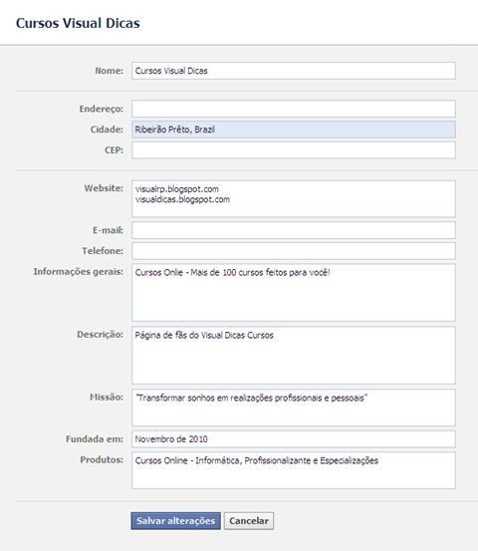This screenshot has width=478, height=551.
Task: Edit the Produtos text area
Action: pyautogui.click(x=294, y=470)
